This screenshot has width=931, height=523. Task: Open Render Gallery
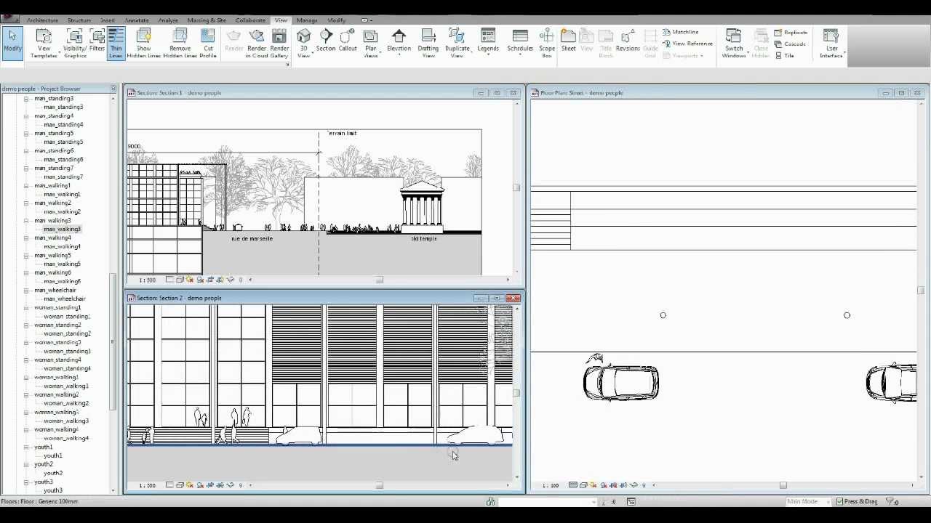(279, 43)
